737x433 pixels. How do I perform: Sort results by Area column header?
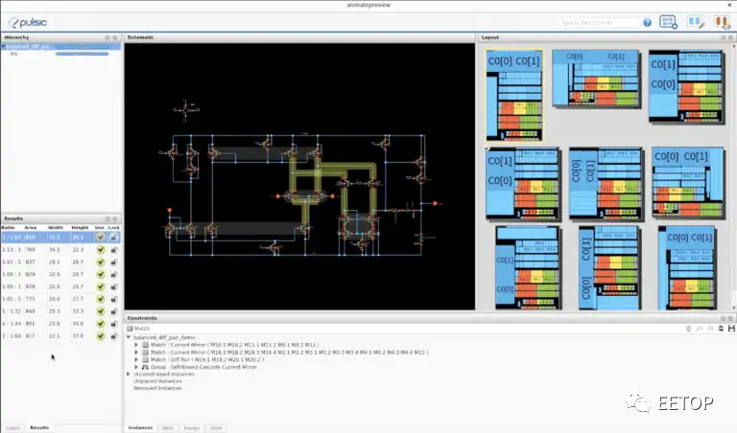click(31, 228)
